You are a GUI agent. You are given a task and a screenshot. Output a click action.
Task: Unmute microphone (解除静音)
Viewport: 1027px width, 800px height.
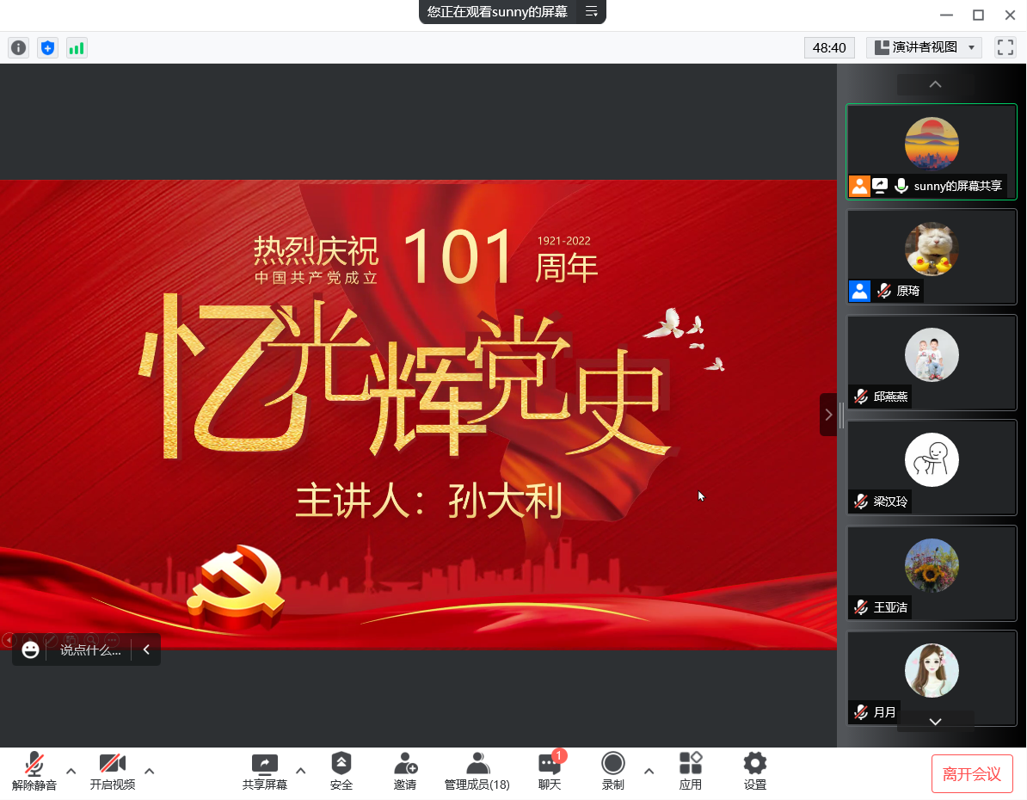tap(34, 772)
